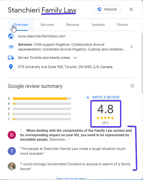Open review about complexities of Family Law
This screenshot has width=143, height=180.
click(76, 135)
